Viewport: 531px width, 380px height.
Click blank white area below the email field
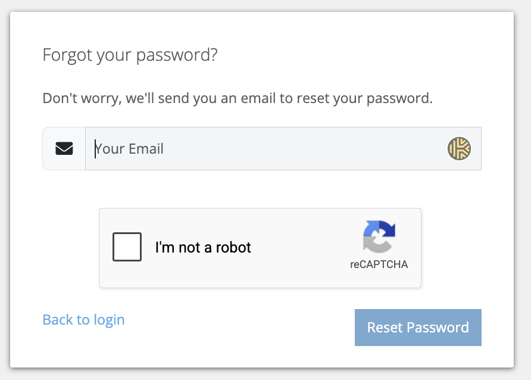(261, 189)
